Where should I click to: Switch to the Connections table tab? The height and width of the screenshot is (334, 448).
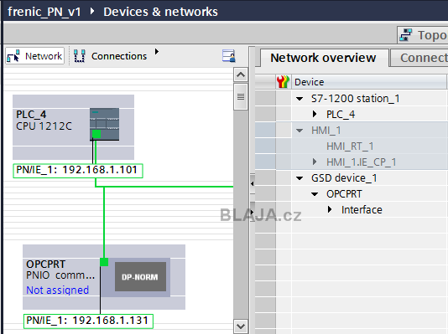[420, 58]
